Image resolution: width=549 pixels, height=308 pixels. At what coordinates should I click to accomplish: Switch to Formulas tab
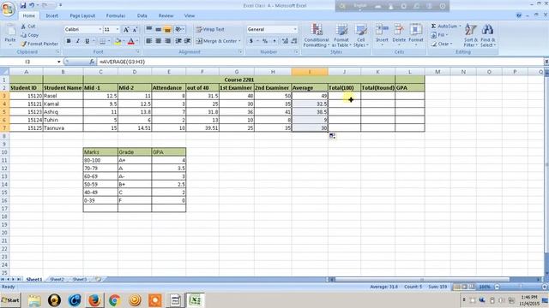116,15
